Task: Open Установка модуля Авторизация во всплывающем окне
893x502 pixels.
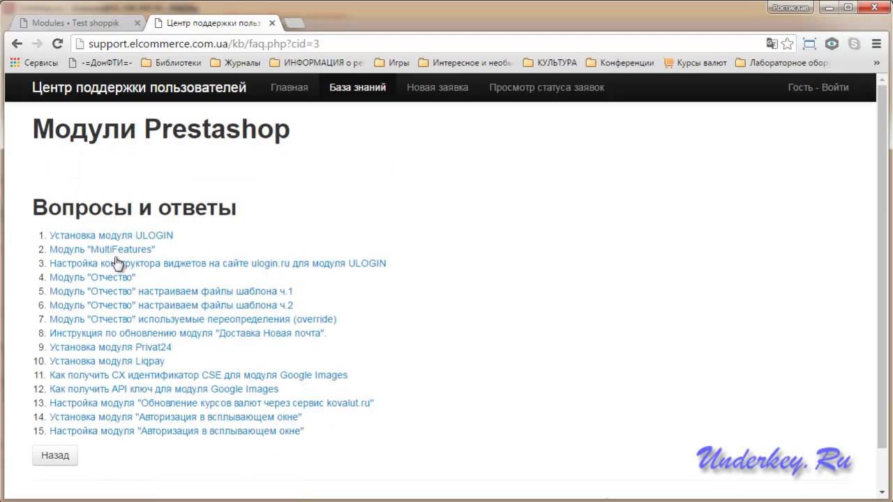Action: 176,417
